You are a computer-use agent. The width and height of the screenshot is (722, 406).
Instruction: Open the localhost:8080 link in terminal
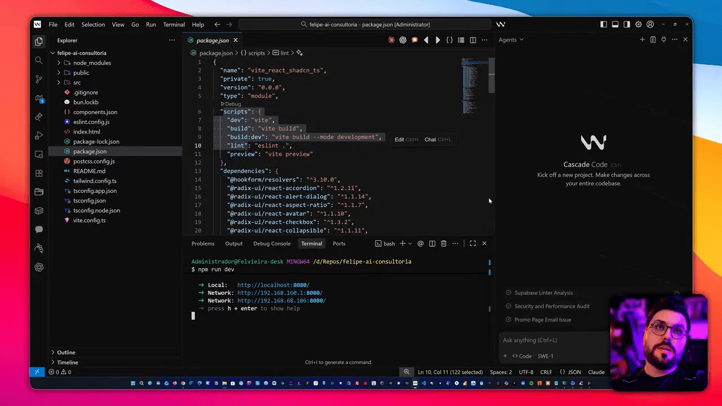pyautogui.click(x=273, y=285)
